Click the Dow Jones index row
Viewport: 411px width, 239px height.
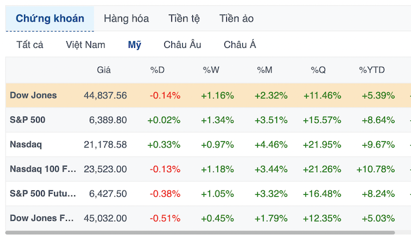coord(208,95)
